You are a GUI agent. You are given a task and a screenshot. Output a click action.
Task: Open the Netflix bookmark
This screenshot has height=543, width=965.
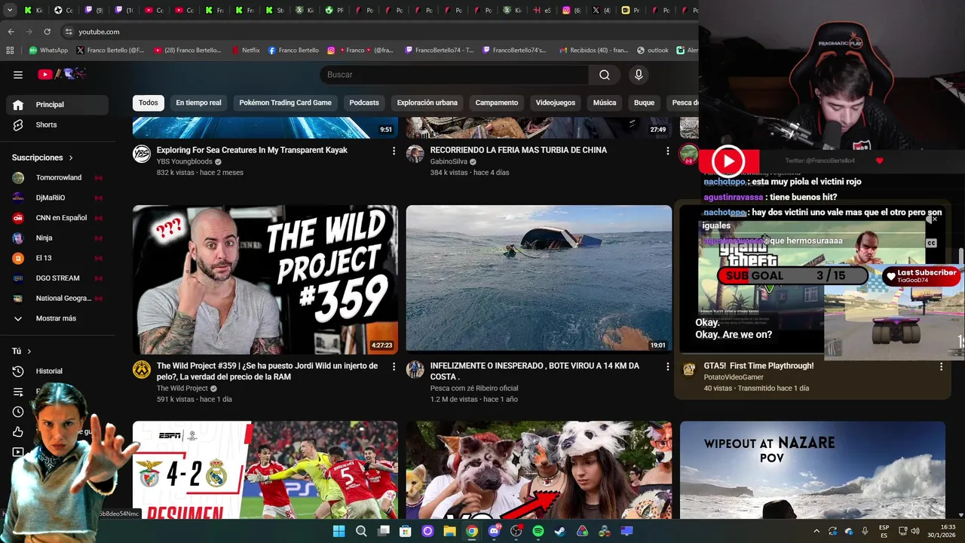click(246, 51)
